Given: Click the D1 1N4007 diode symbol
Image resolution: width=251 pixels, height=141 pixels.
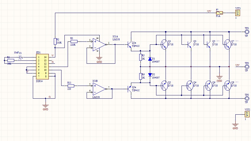Looking at the screenshot, I should 150,59.
